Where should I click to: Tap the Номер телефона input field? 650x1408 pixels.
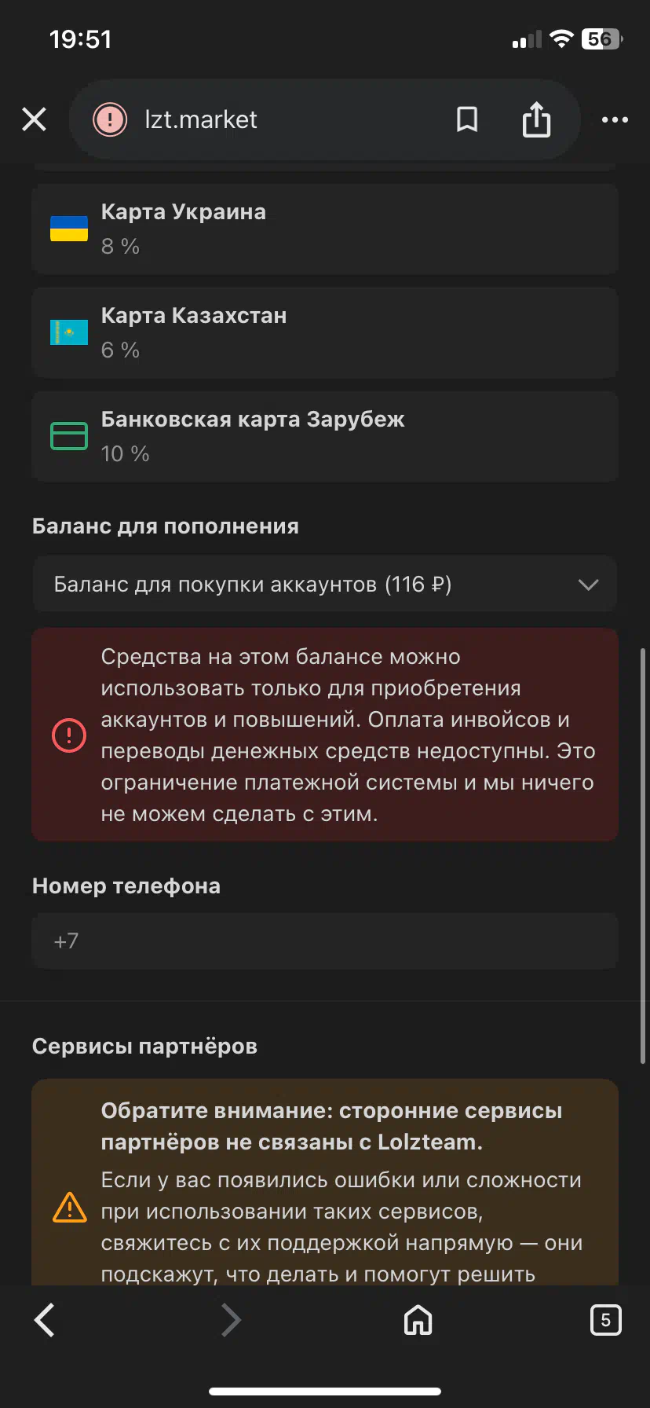[x=325, y=940]
